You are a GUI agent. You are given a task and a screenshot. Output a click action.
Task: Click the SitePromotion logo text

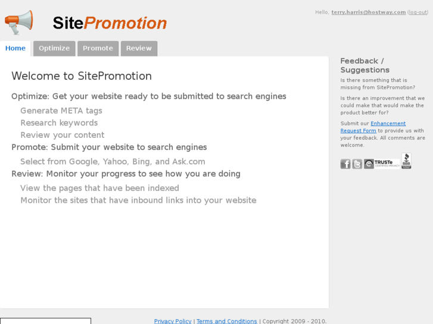110,23
